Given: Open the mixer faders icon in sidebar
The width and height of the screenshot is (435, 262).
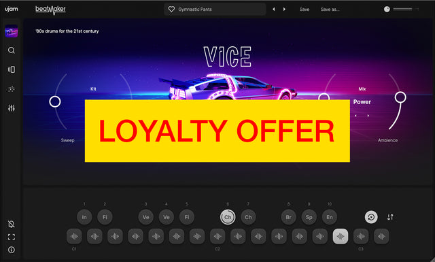Looking at the screenshot, I should pyautogui.click(x=12, y=108).
